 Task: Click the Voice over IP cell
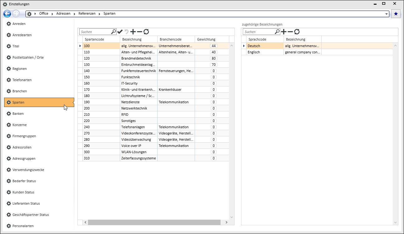pyautogui.click(x=139, y=146)
